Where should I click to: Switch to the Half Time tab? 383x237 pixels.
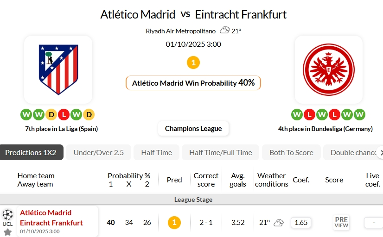[156, 152]
